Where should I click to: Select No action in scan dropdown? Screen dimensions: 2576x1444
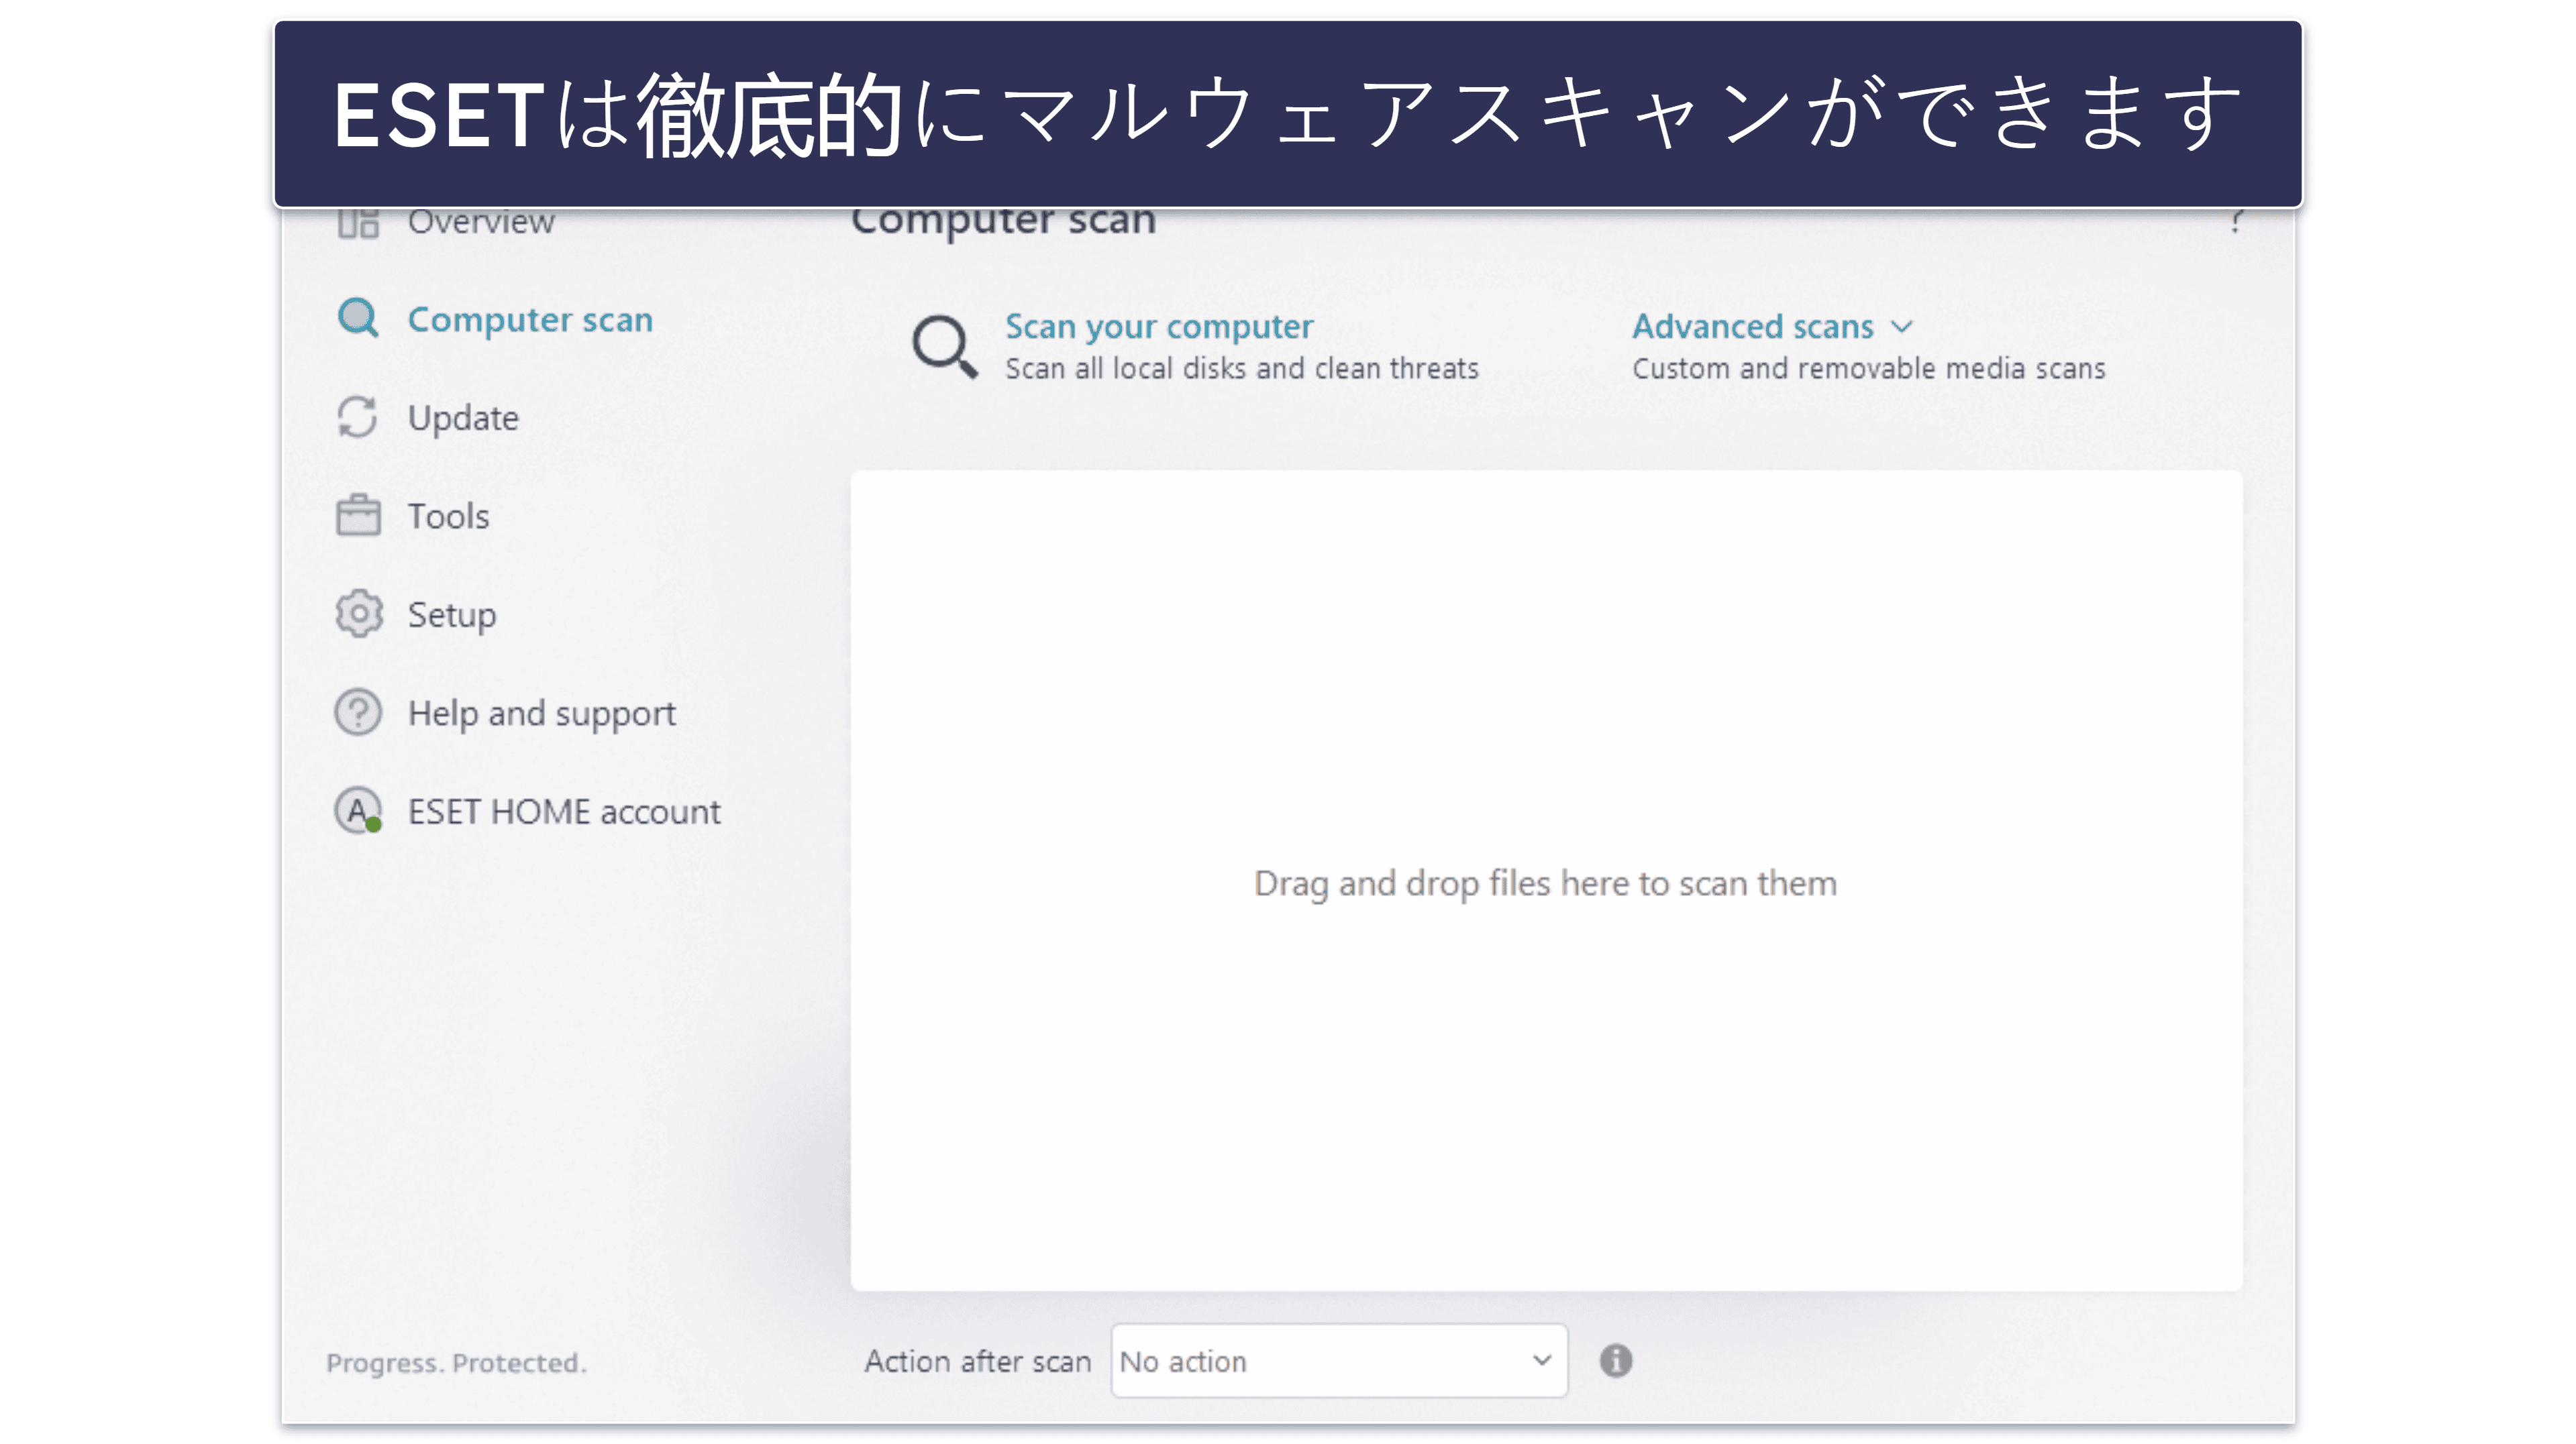1336,1361
